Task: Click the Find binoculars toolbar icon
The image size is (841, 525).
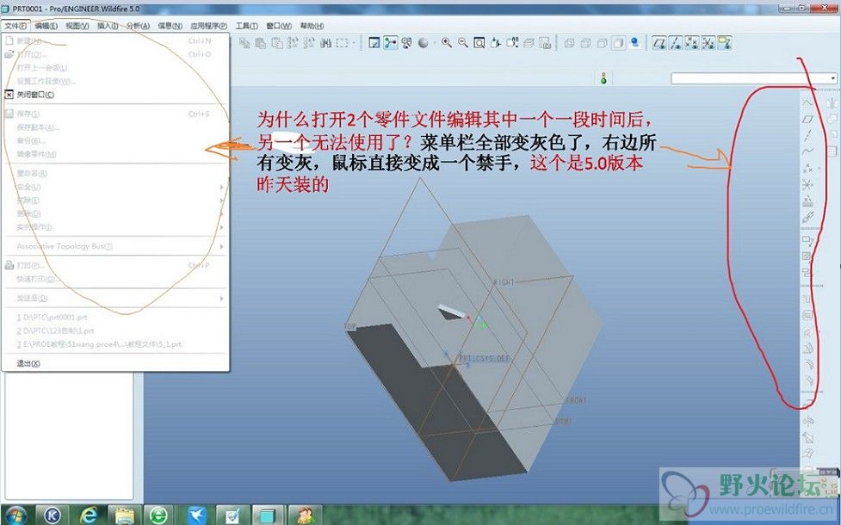Action: [x=325, y=43]
